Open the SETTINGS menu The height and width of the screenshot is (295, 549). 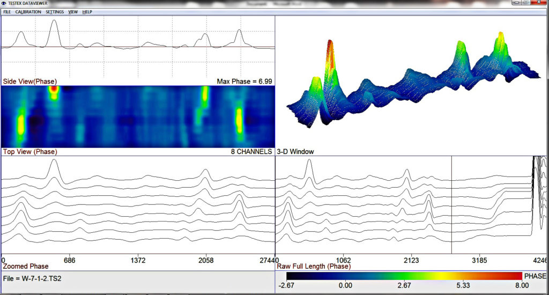pyautogui.click(x=55, y=12)
